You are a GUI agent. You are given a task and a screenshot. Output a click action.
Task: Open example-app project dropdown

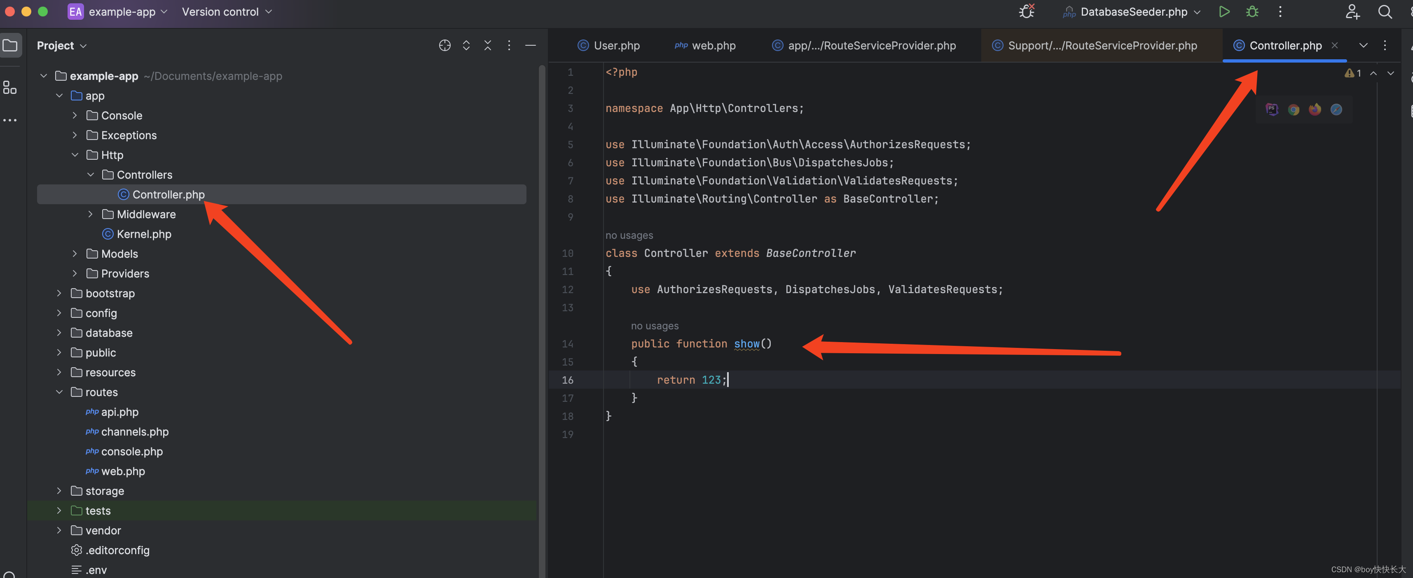click(x=118, y=12)
